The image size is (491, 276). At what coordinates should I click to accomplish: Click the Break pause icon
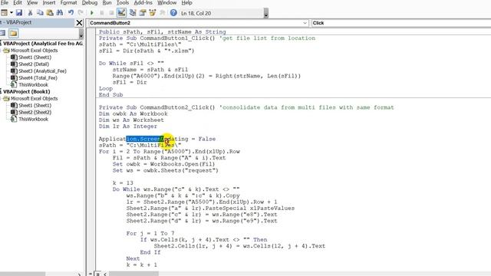(102, 13)
